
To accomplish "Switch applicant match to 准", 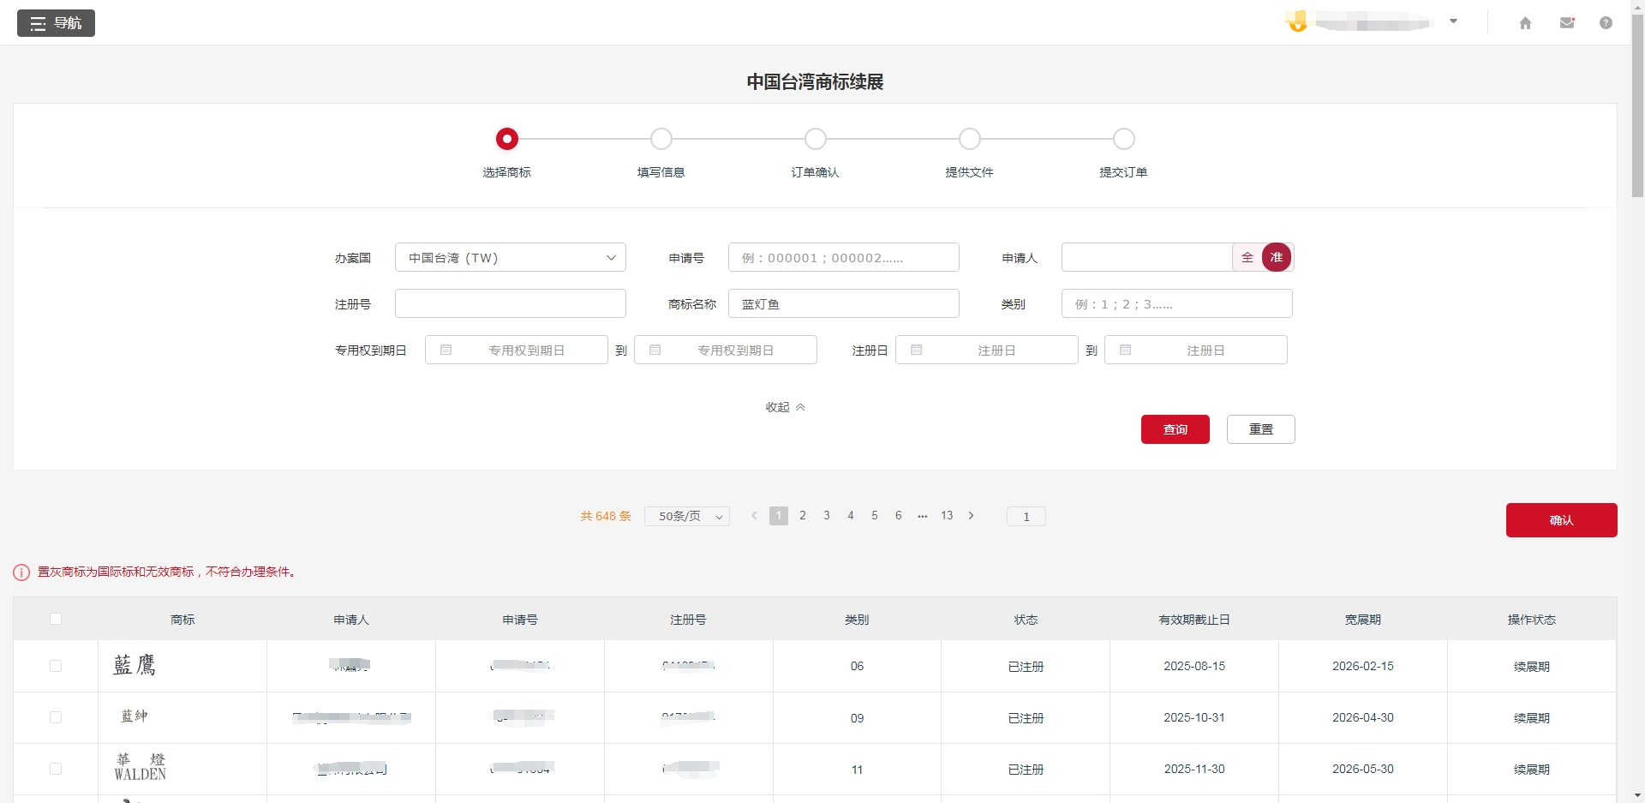I will [1277, 257].
